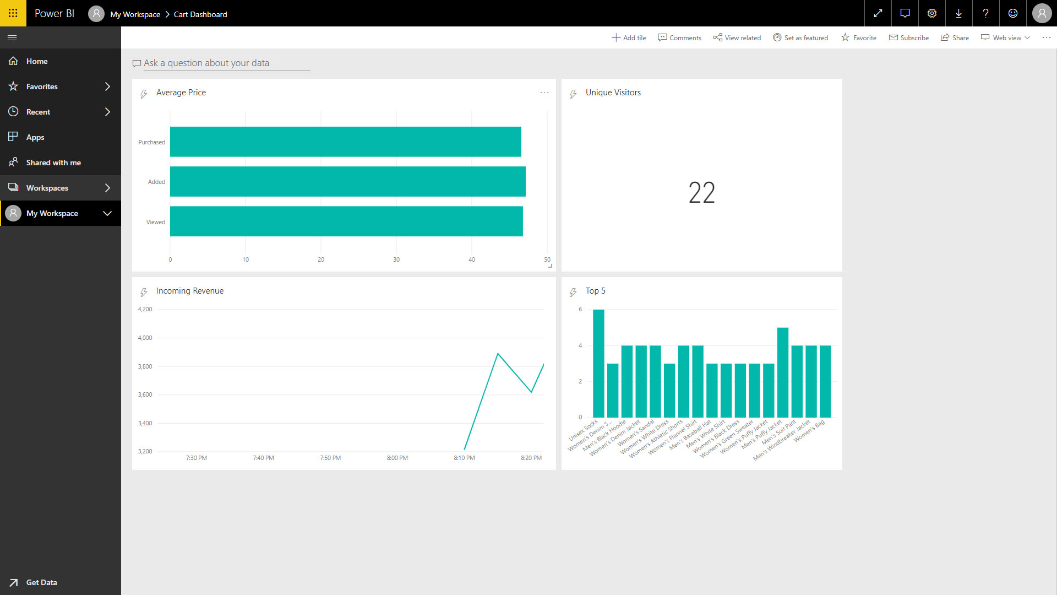Image resolution: width=1057 pixels, height=595 pixels.
Task: Expand the Favorites flyout chevron
Action: [x=107, y=86]
